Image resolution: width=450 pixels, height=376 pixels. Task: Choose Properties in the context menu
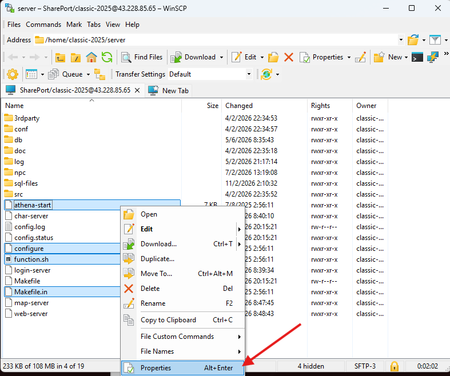pyautogui.click(x=183, y=368)
